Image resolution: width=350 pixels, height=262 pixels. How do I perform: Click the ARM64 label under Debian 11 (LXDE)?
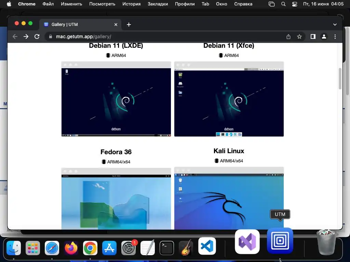click(116, 55)
